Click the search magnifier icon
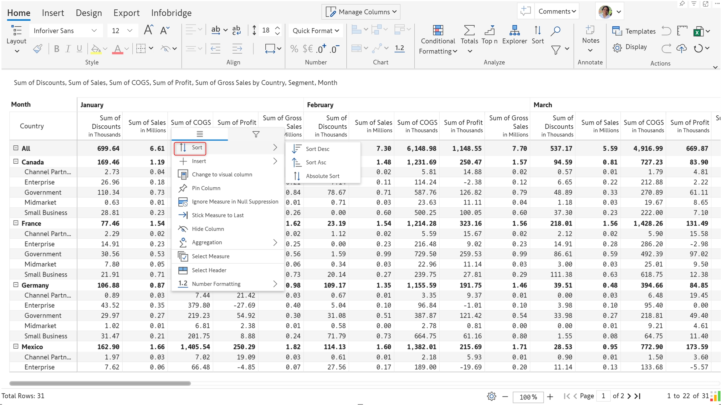The width and height of the screenshot is (721, 405). coord(555,31)
